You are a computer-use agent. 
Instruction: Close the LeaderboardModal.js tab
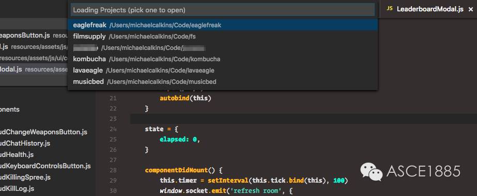(471, 9)
